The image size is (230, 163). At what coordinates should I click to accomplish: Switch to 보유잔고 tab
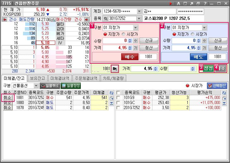point(38,78)
